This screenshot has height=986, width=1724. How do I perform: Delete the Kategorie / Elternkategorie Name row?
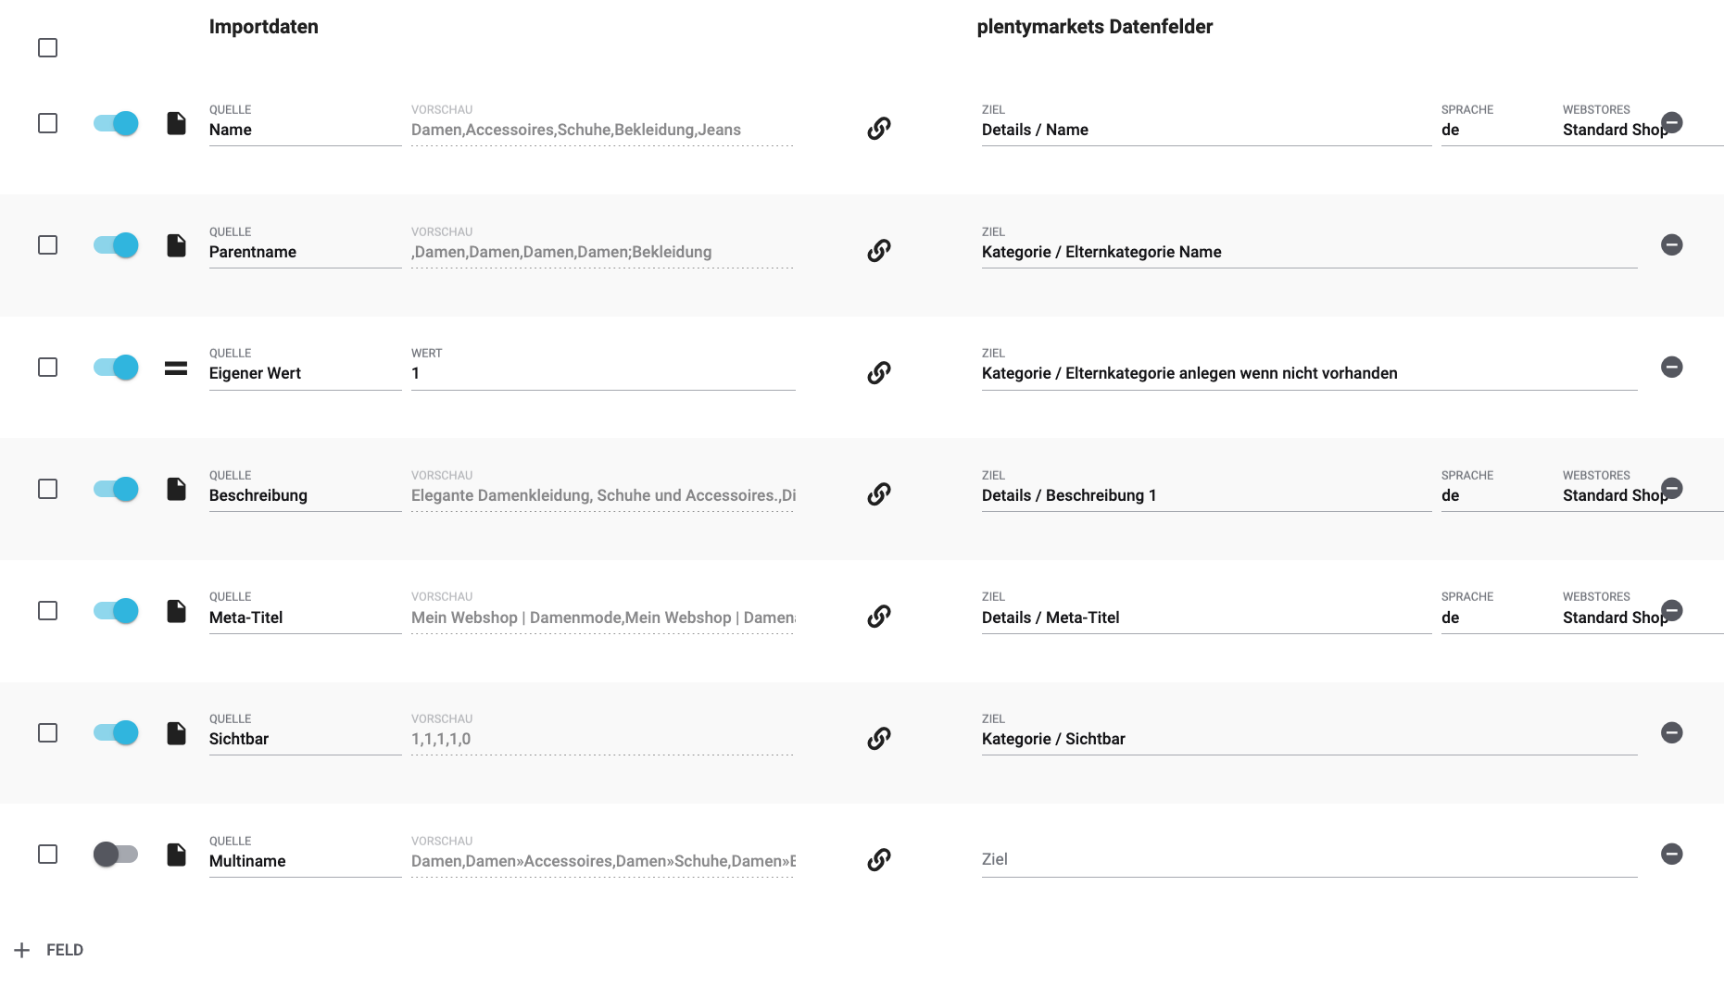(1671, 245)
